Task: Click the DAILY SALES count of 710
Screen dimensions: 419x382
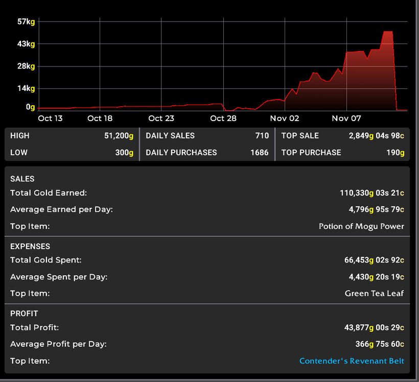Action: click(x=262, y=136)
